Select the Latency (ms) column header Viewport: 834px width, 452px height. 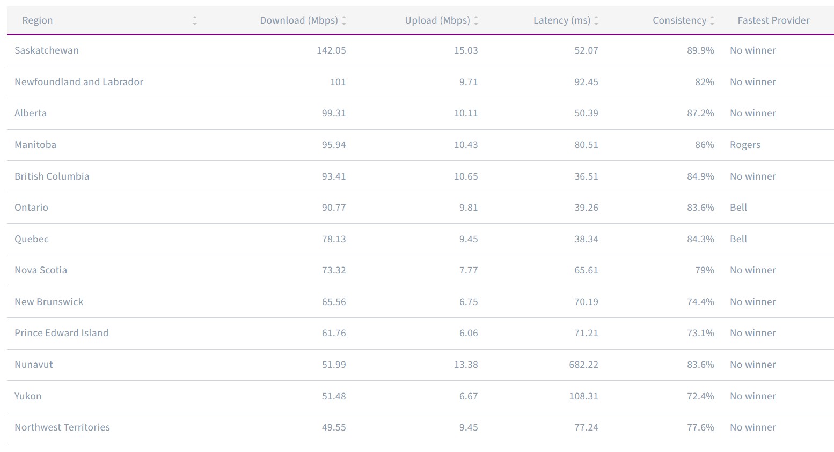point(563,20)
